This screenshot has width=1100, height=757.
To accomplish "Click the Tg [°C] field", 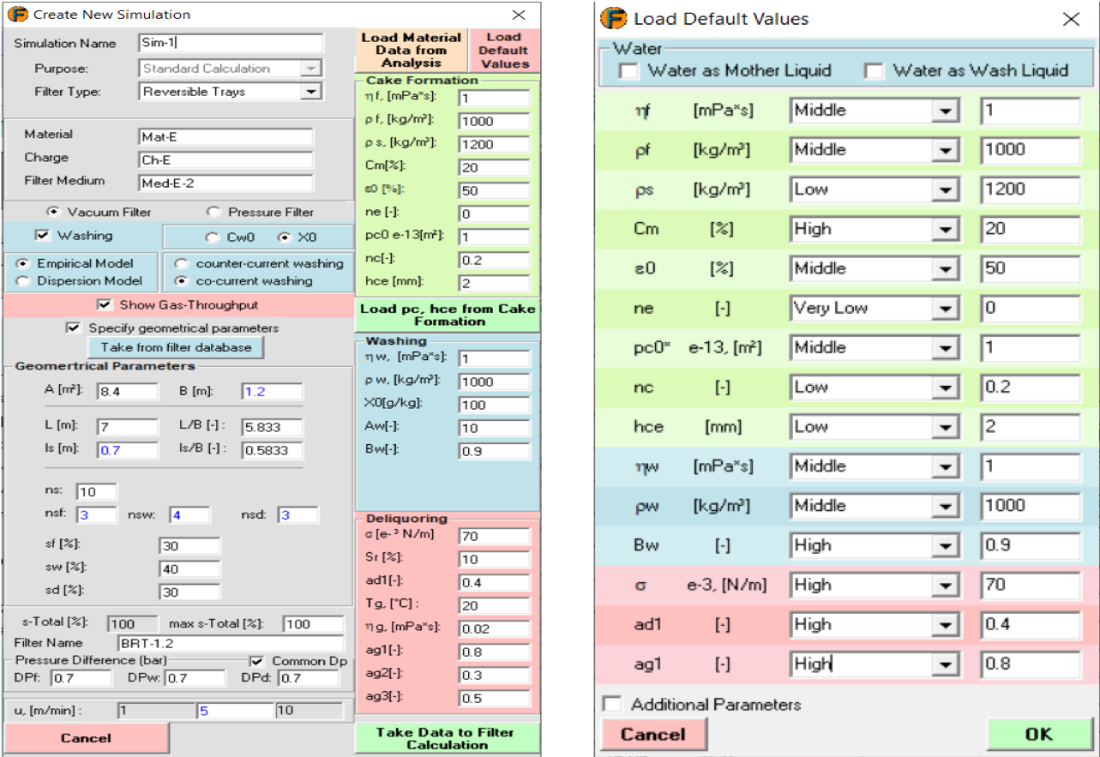I will (x=494, y=606).
